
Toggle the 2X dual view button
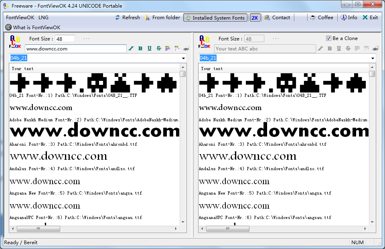[255, 18]
